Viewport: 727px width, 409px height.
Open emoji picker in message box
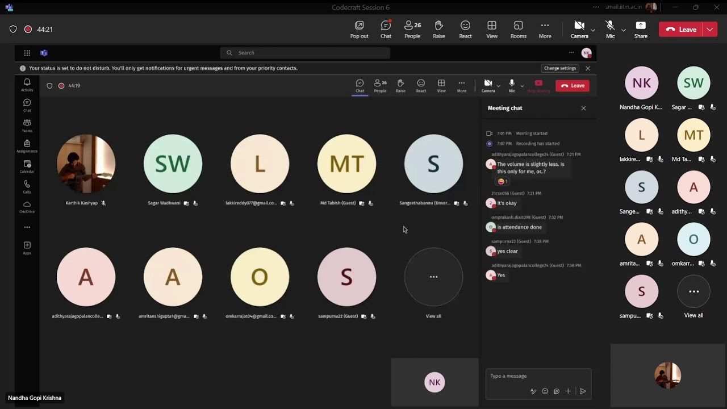pos(545,391)
